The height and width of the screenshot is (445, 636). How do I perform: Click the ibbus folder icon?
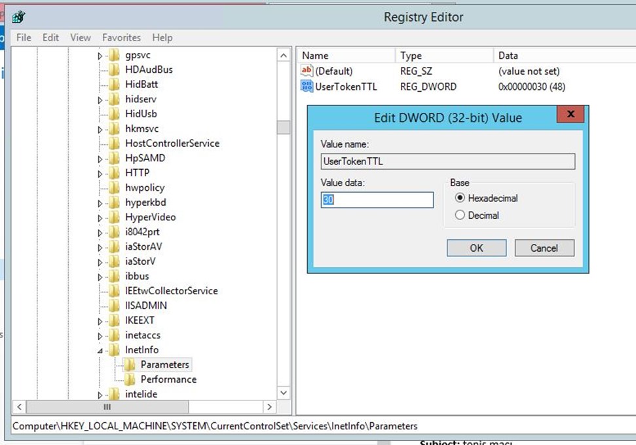(x=115, y=276)
